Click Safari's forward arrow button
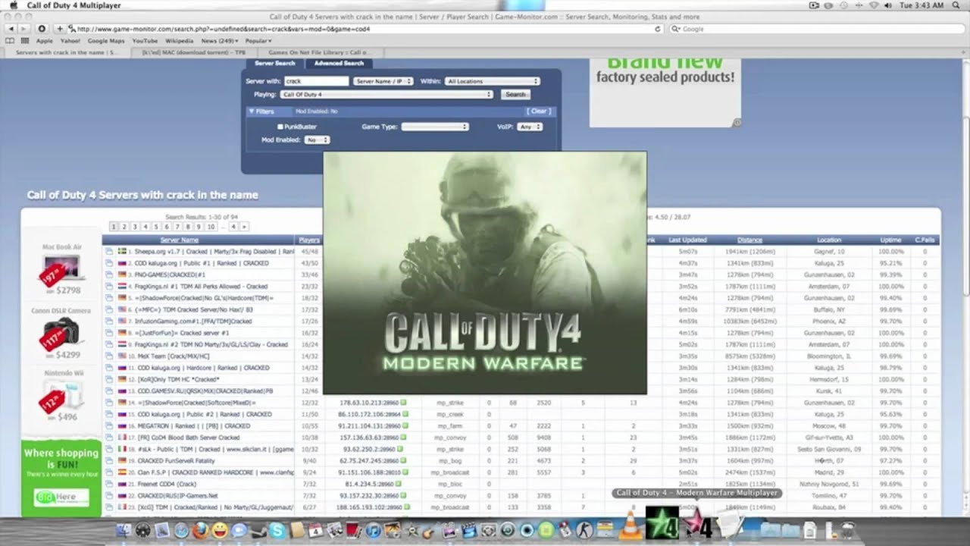This screenshot has height=546, width=970. (x=23, y=29)
